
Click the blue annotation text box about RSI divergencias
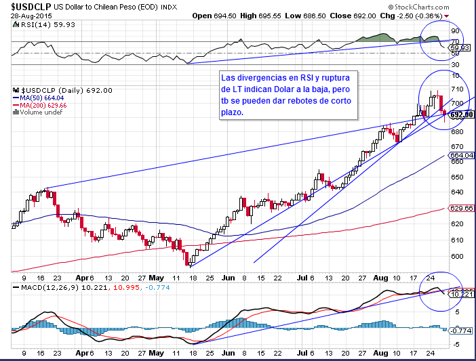(x=288, y=95)
